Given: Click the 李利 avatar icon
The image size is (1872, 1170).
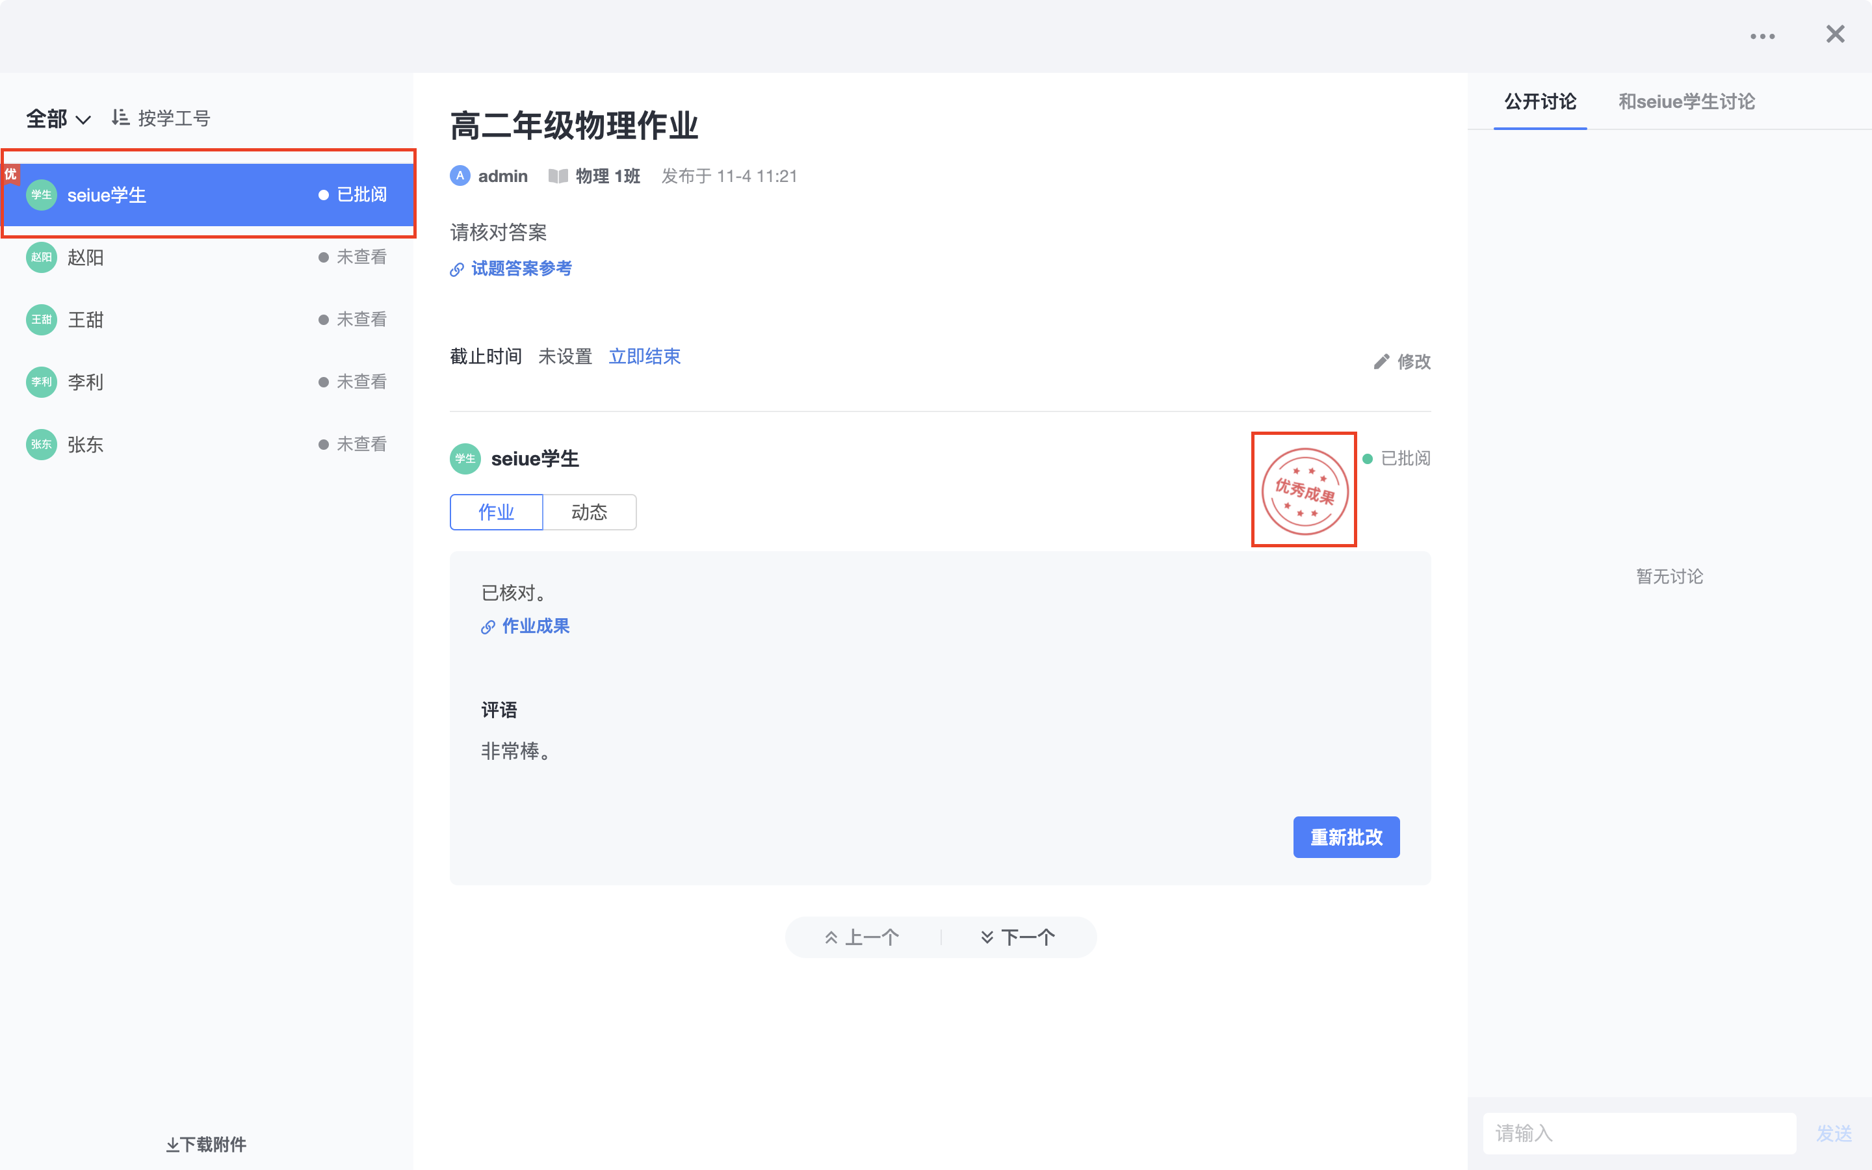Looking at the screenshot, I should 42,382.
